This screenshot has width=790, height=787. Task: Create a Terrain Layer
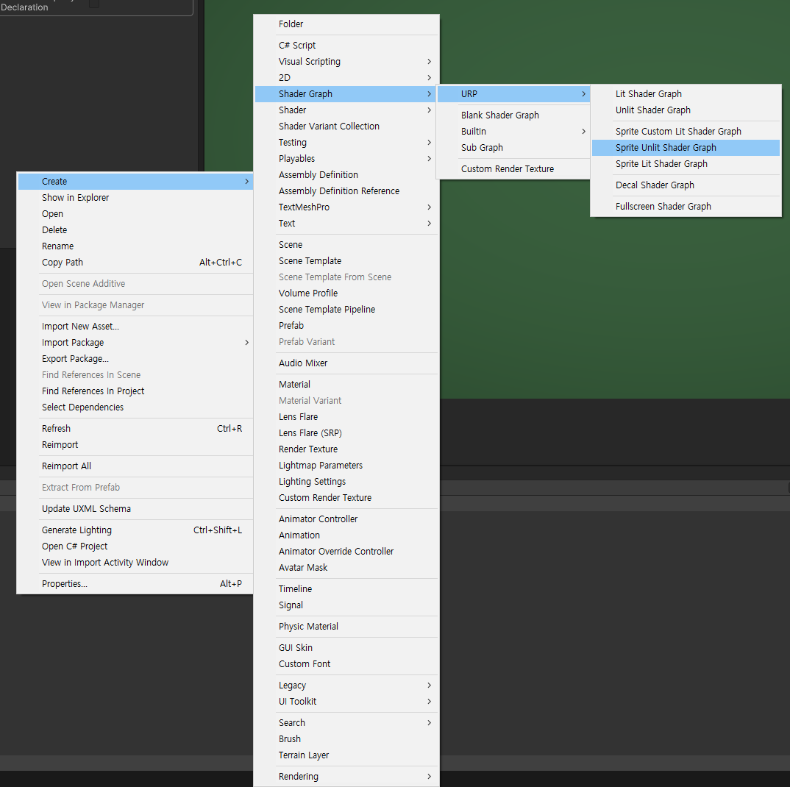[x=346, y=755]
